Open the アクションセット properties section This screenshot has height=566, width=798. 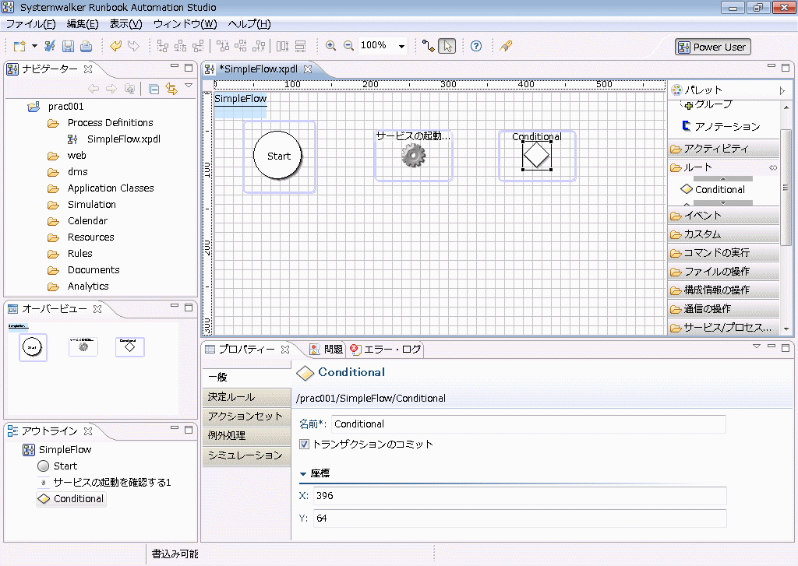(246, 417)
